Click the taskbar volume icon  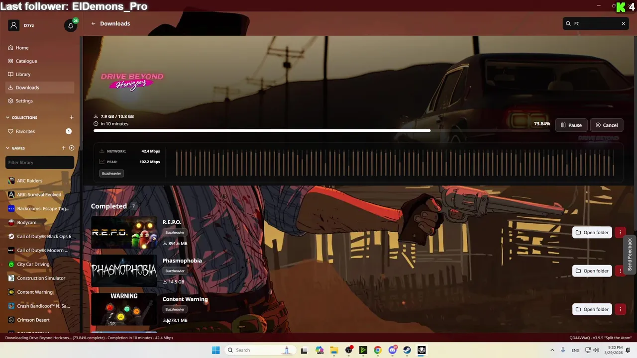point(596,350)
